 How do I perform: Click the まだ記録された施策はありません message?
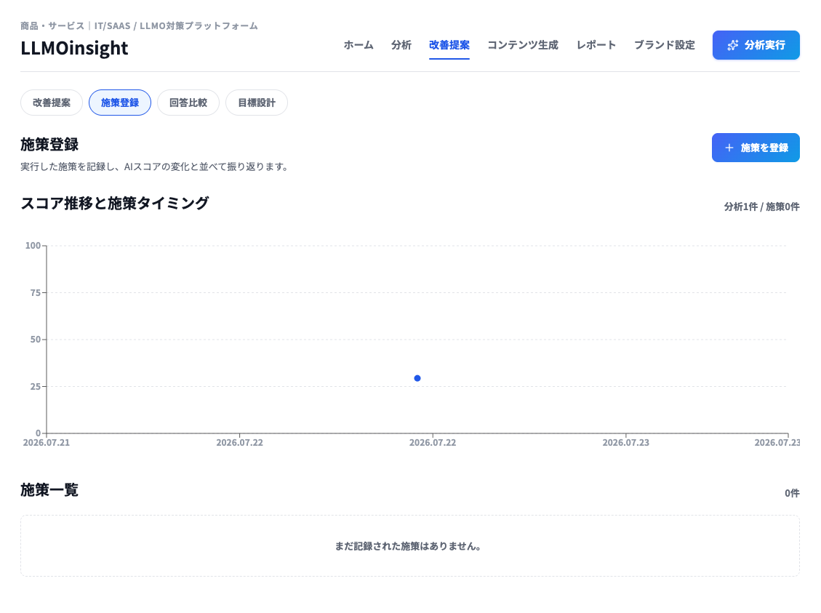pyautogui.click(x=408, y=546)
